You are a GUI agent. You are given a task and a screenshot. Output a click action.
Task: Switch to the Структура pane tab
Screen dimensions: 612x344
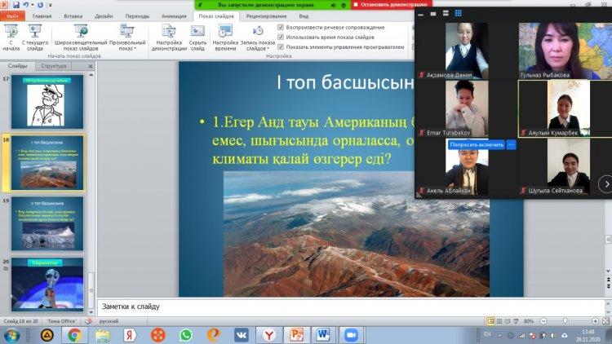click(54, 65)
